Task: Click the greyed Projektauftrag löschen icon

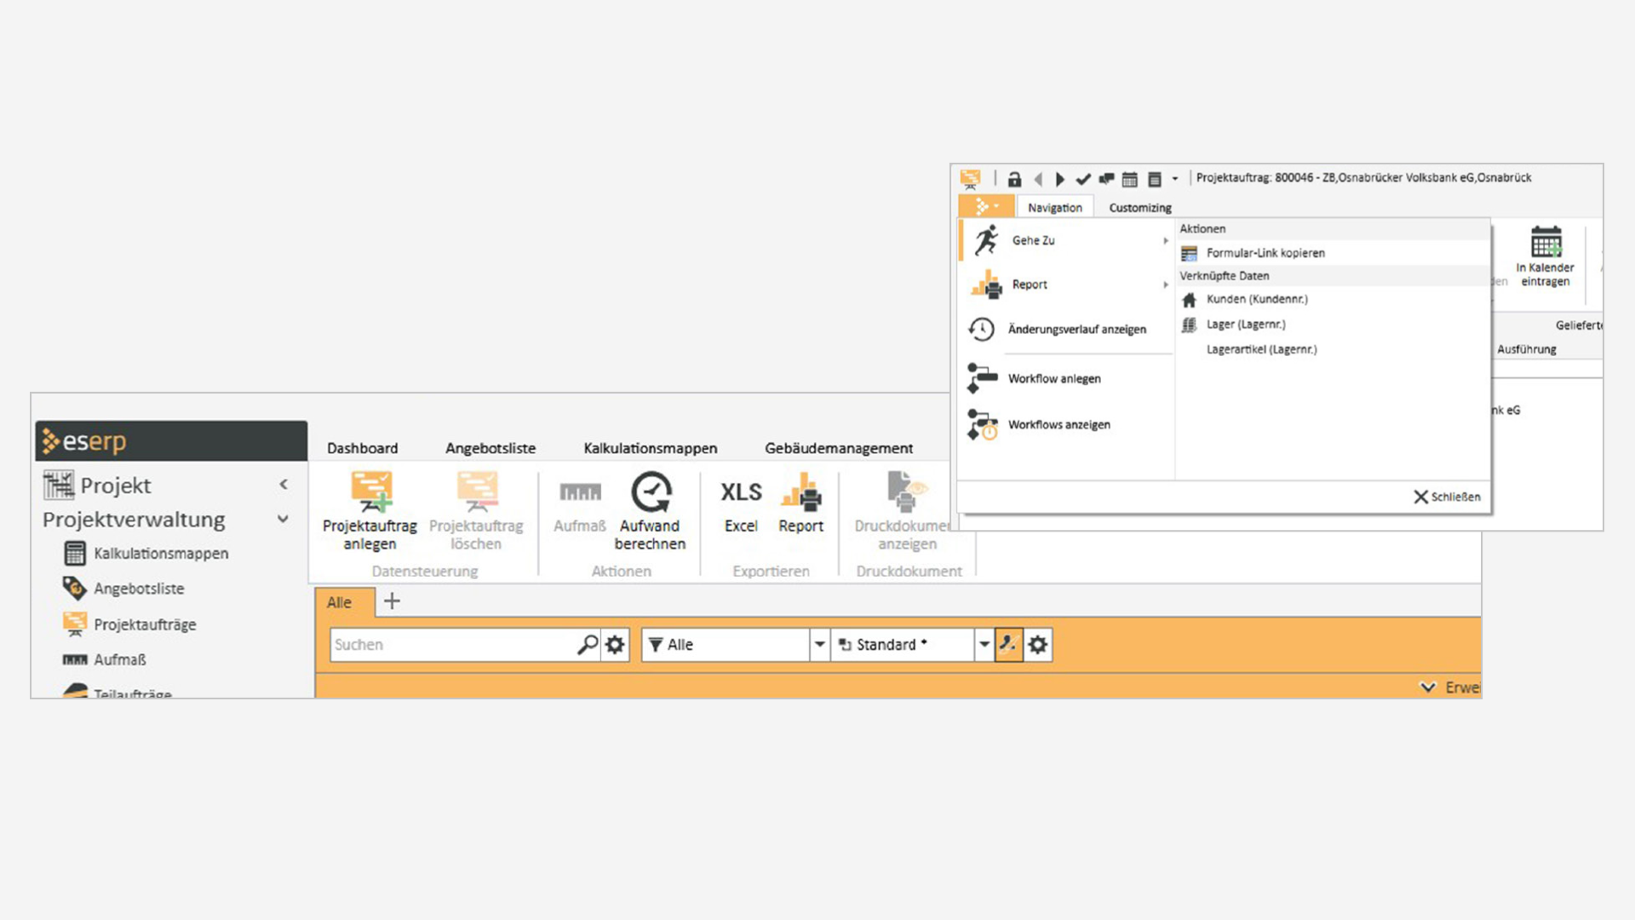Action: tap(477, 492)
